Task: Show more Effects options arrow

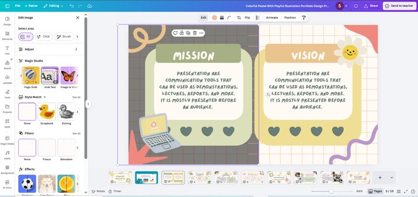Action: coord(77,183)
